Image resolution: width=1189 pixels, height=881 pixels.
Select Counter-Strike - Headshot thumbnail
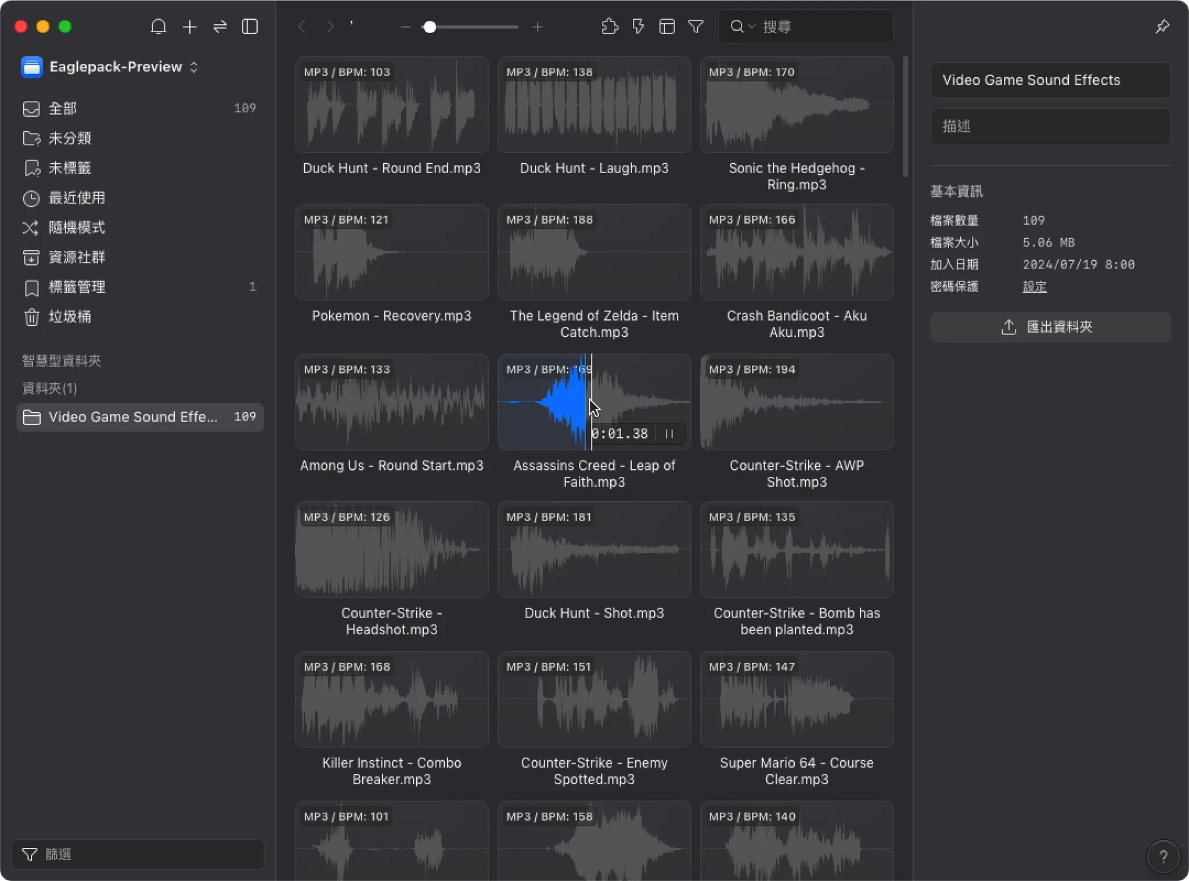pos(392,549)
